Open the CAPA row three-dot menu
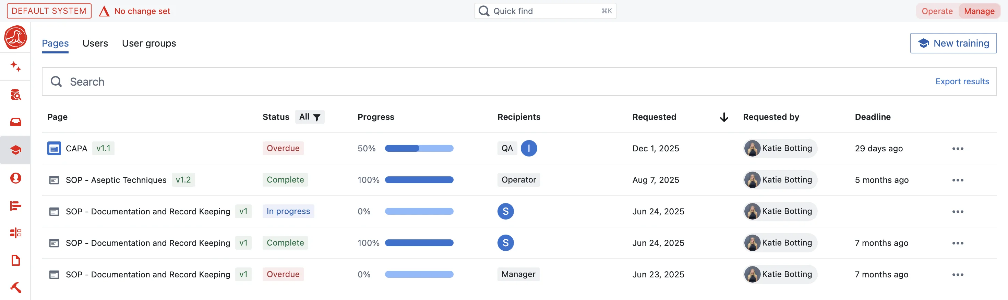Image resolution: width=1008 pixels, height=300 pixels. point(958,148)
